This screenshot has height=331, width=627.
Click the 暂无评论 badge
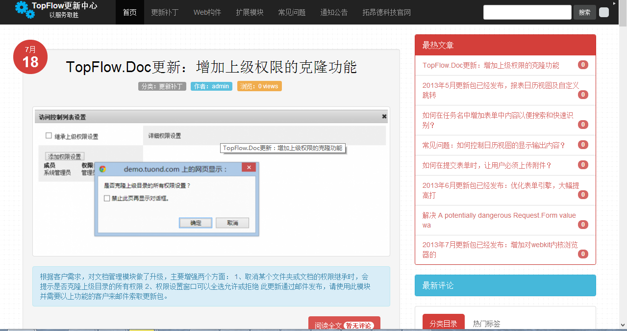pyautogui.click(x=358, y=326)
